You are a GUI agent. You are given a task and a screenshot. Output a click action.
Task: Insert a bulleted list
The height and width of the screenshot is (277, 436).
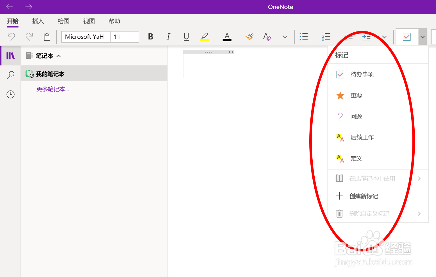click(304, 37)
